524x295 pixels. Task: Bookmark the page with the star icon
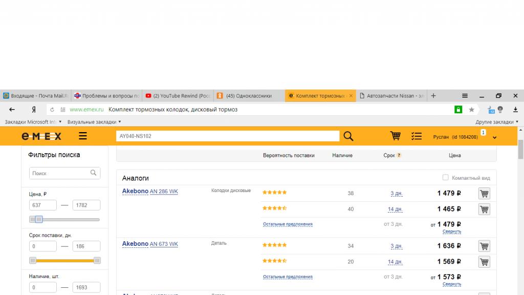pyautogui.click(x=471, y=110)
